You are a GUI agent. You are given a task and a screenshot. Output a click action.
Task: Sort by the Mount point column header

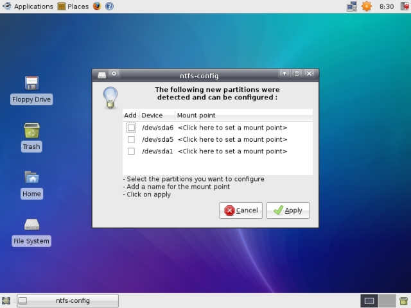coord(244,116)
